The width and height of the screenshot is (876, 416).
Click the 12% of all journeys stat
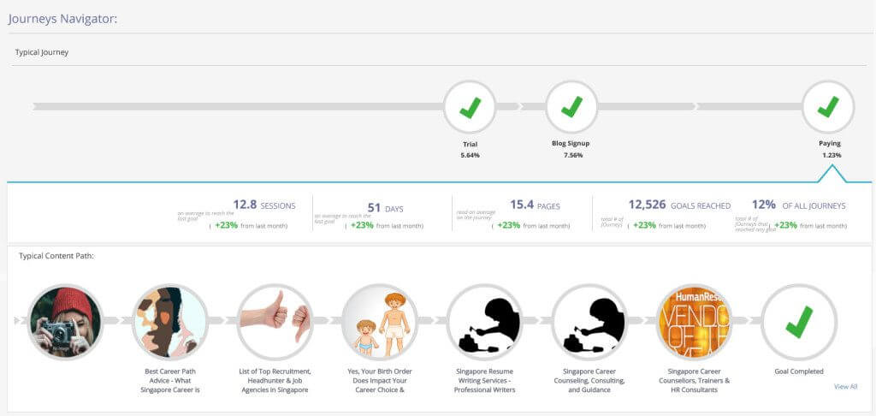(x=798, y=205)
